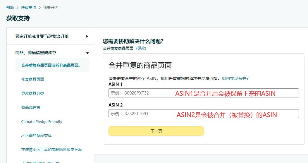
Task: Focus the ASIN 1 input field
Action: pyautogui.click(x=203, y=93)
